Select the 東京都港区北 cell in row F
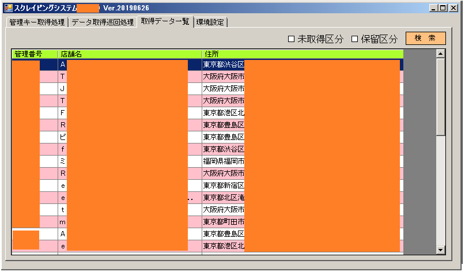 [x=303, y=113]
